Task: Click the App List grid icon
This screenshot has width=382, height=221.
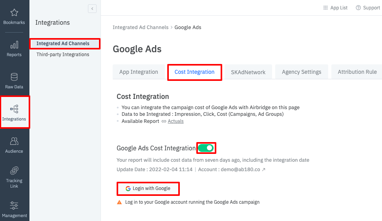Action: pos(325,8)
